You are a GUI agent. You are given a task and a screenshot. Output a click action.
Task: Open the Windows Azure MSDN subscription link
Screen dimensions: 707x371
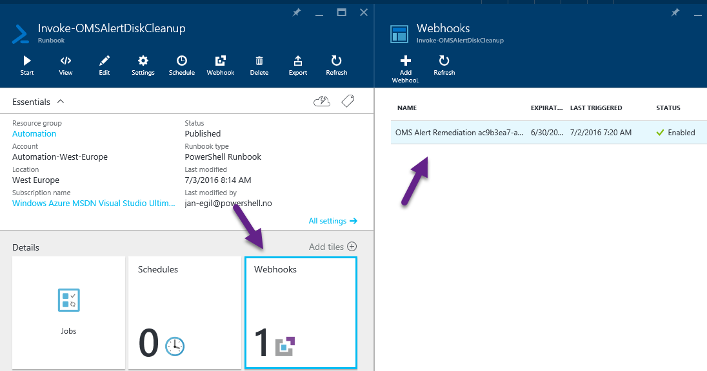click(x=94, y=204)
